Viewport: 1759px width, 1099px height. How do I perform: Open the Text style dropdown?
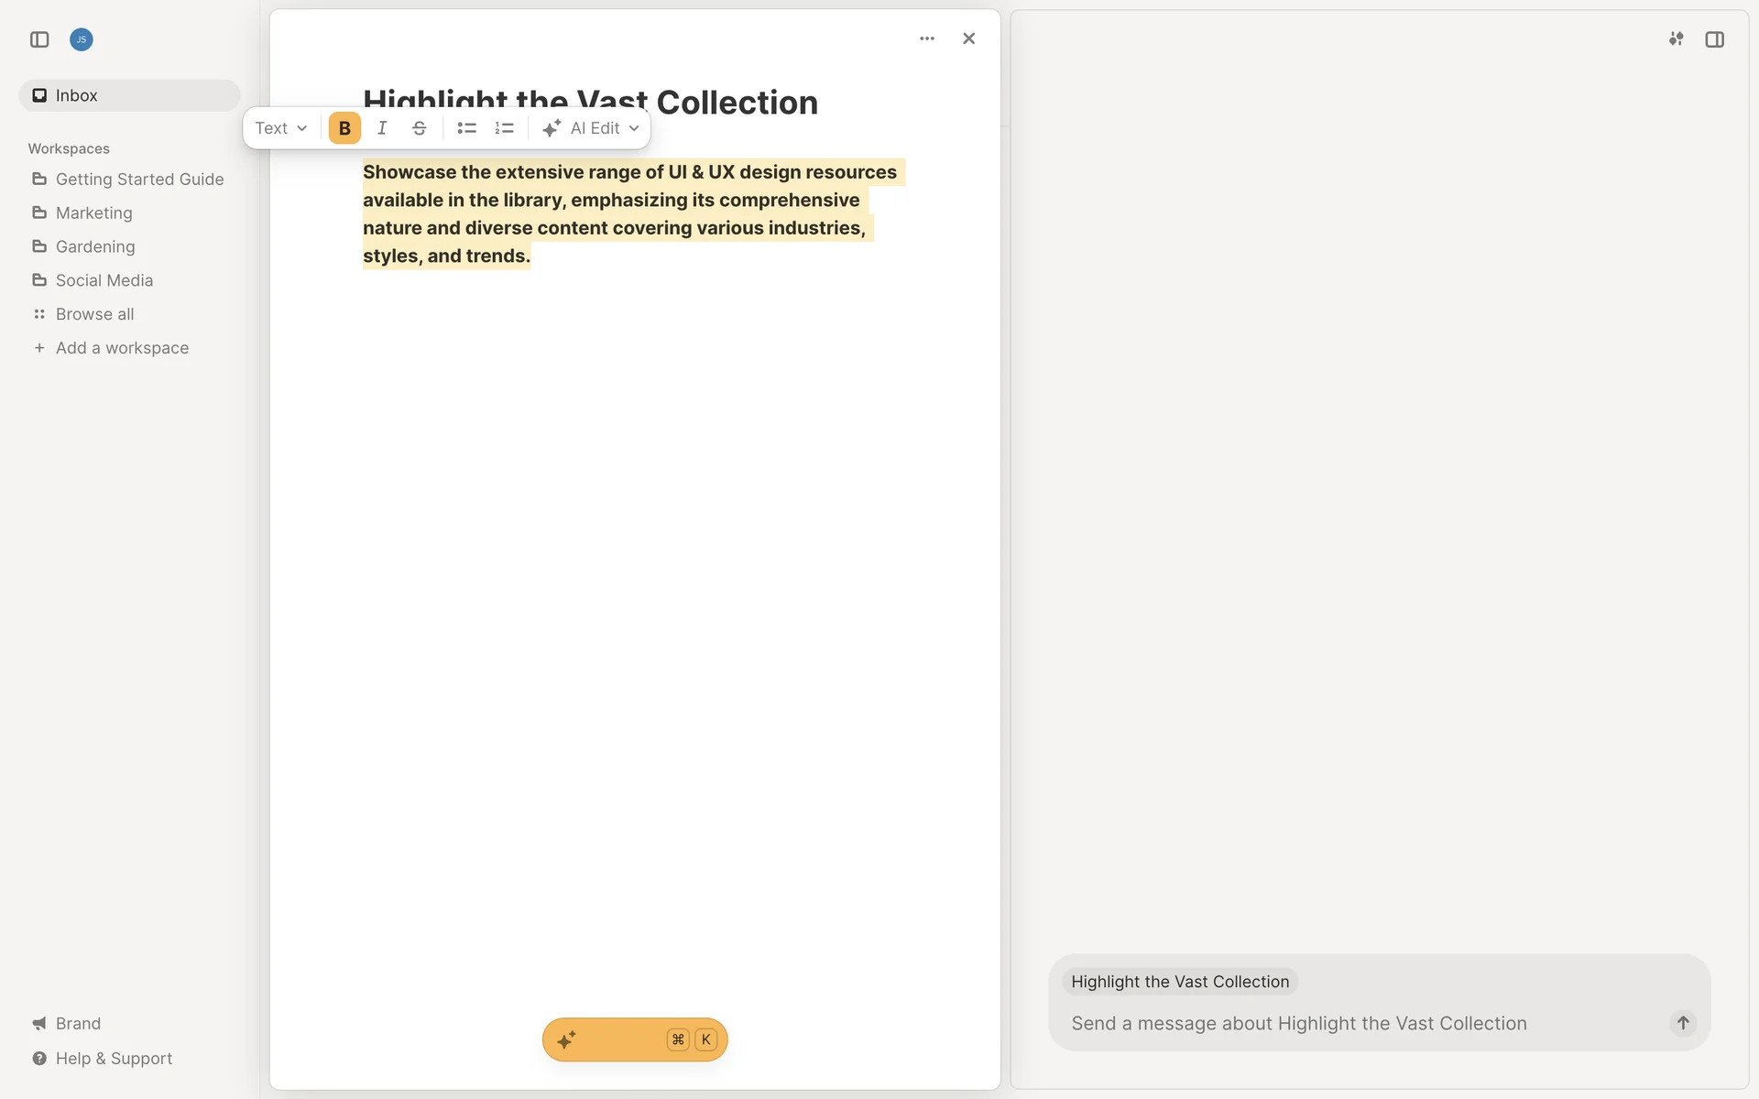click(280, 128)
